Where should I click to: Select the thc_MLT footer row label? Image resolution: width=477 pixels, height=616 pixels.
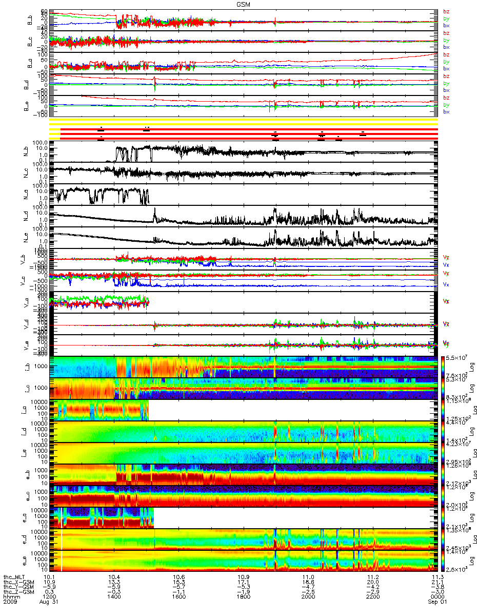tap(14, 577)
